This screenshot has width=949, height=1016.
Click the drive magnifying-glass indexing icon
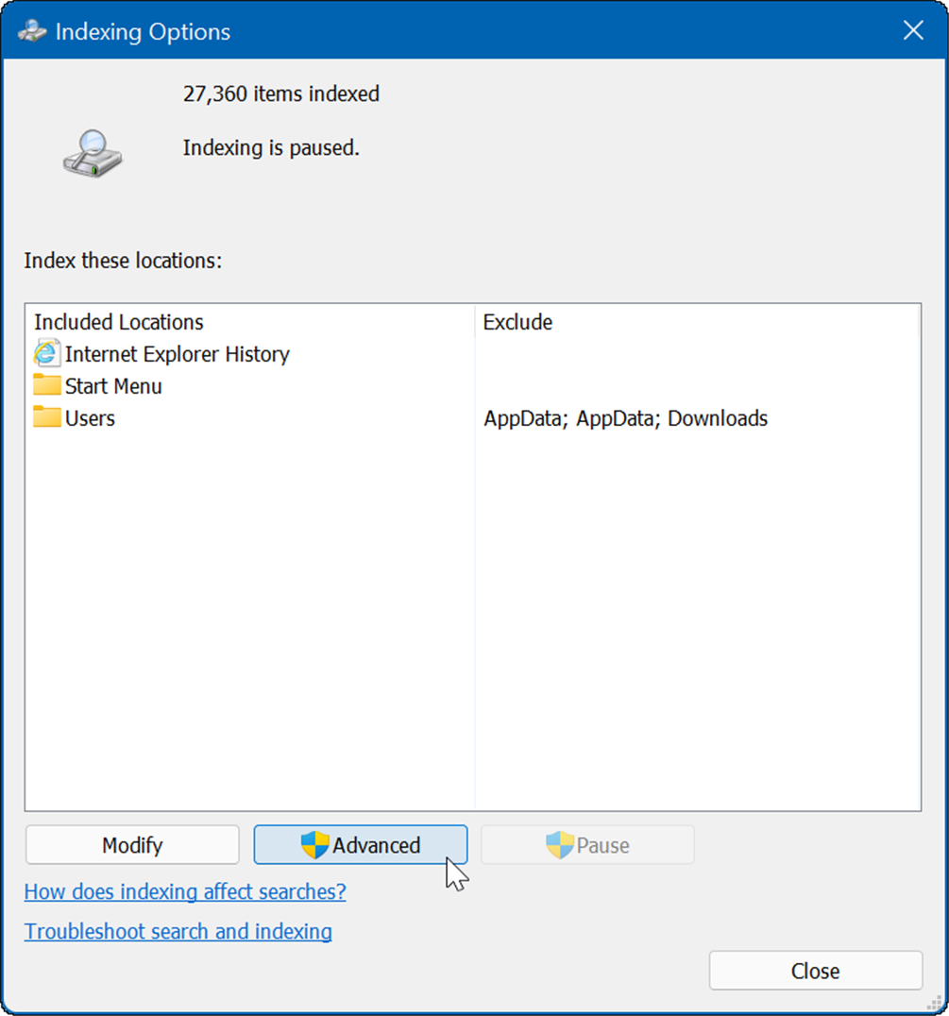[92, 154]
